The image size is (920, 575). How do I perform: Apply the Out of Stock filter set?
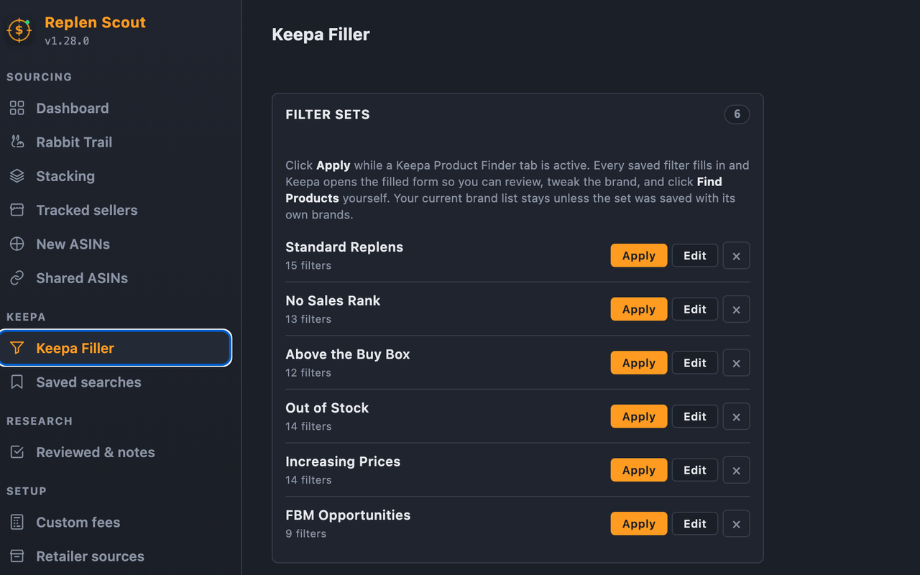639,416
